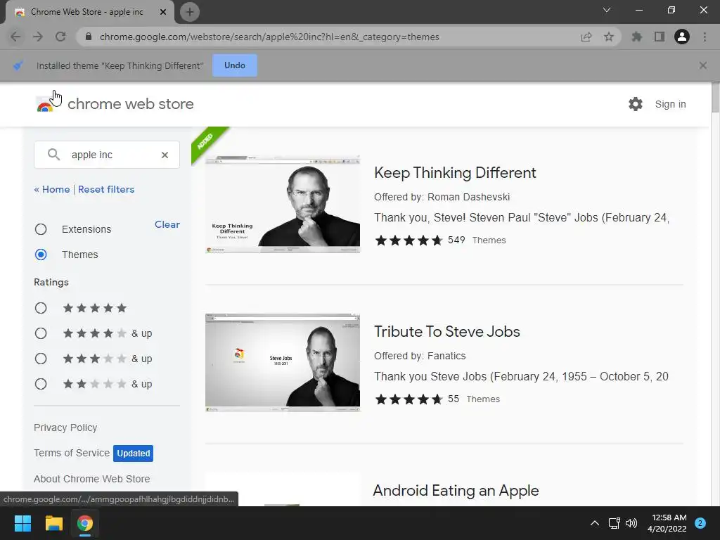Open Web Store settings gear
Viewport: 720px width, 540px height.
pyautogui.click(x=636, y=104)
